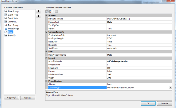Click the Visible property value True
Image resolution: width=176 pixels, height=108 pixels.
139,29
